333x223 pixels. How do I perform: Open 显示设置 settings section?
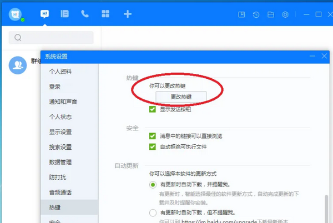click(60, 132)
